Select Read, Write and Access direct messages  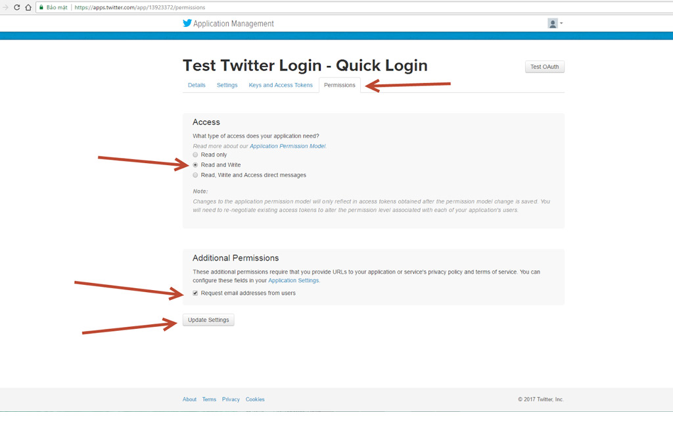(195, 175)
